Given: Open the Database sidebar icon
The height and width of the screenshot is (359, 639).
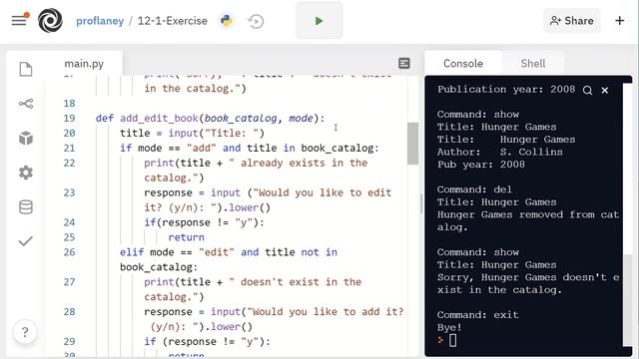Looking at the screenshot, I should coord(26,207).
